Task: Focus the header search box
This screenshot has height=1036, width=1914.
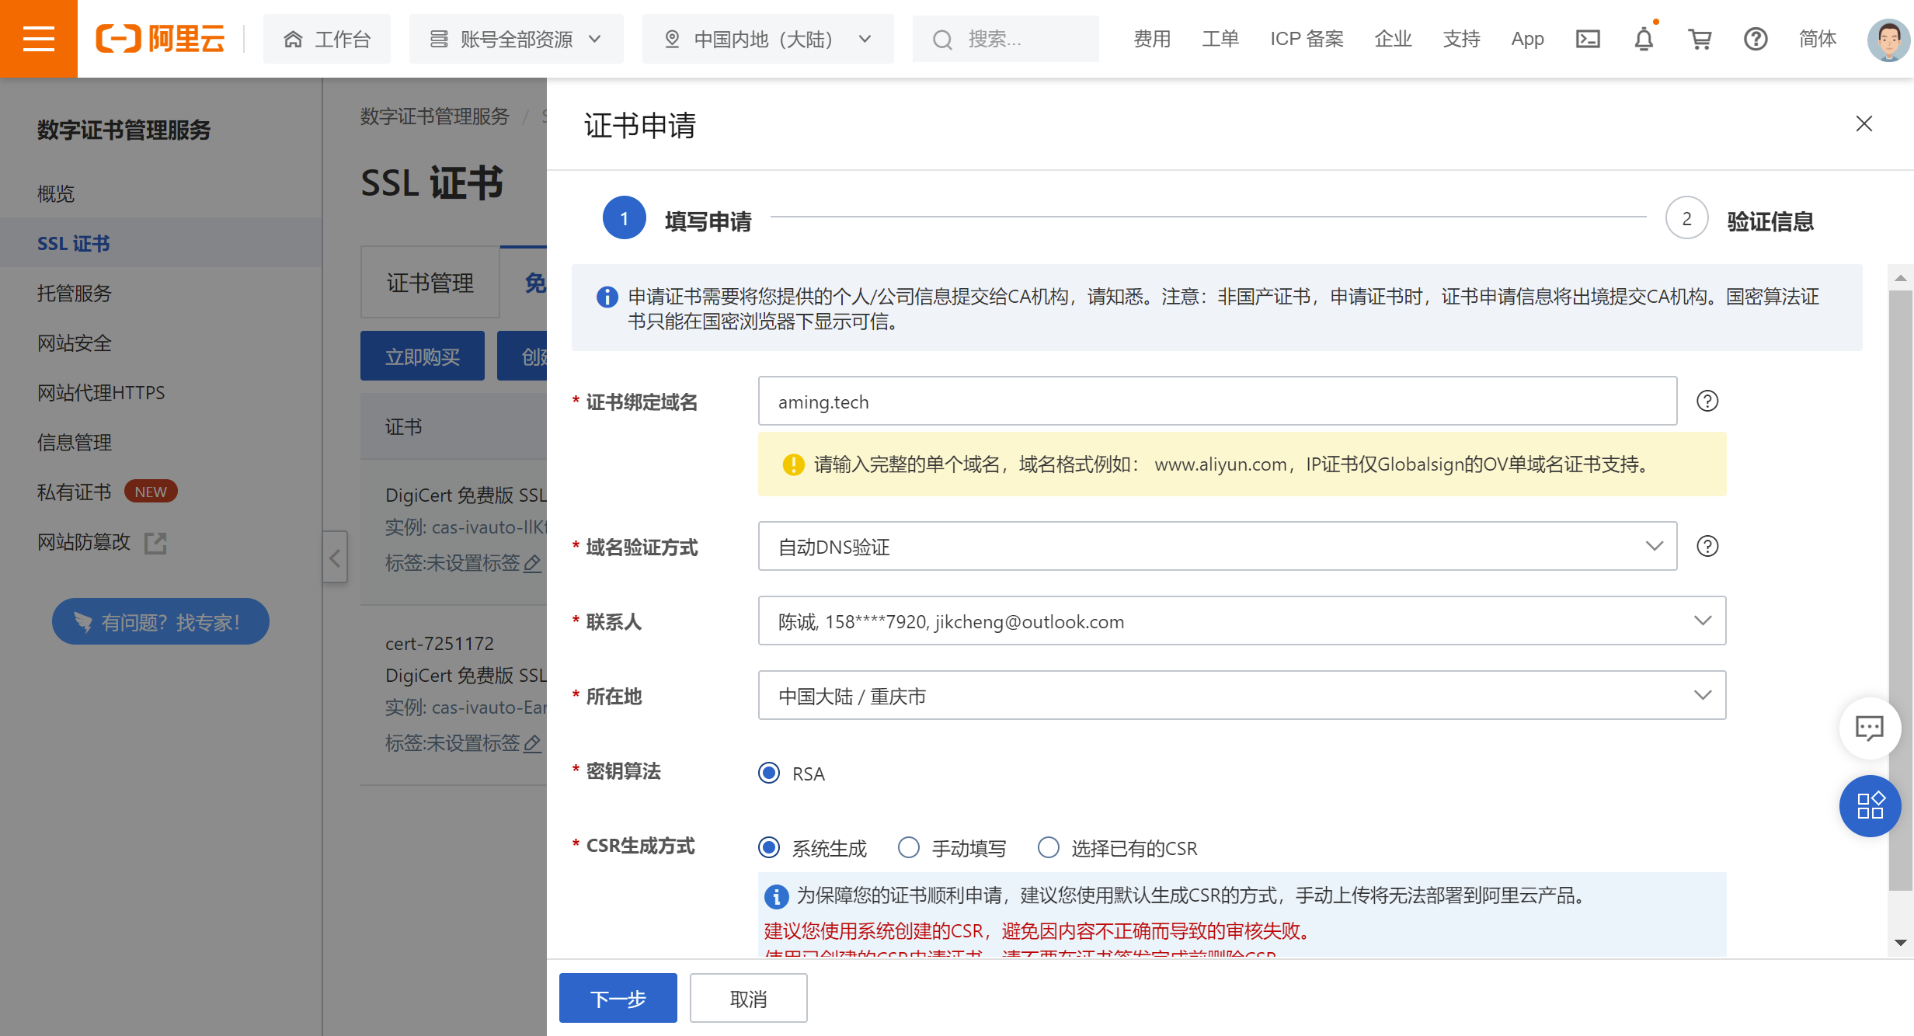Action: pyautogui.click(x=1005, y=39)
